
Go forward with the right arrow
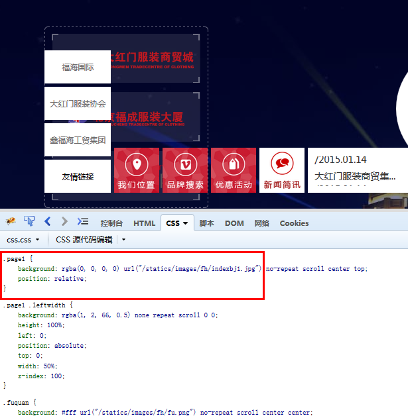(64, 221)
